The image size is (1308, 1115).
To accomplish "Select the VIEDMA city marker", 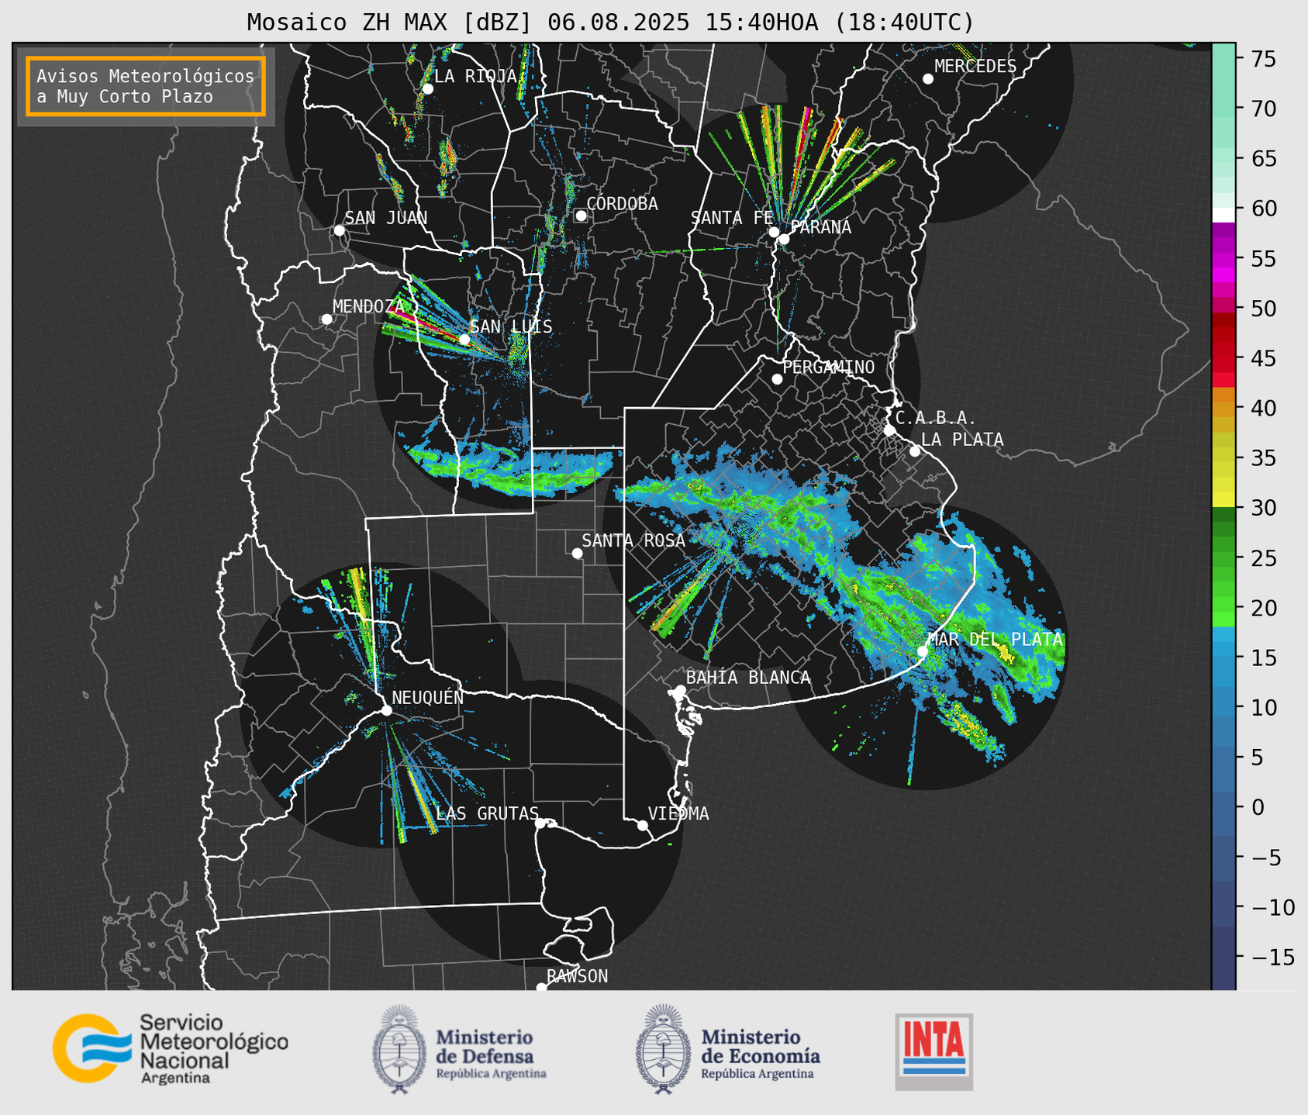I will point(642,825).
